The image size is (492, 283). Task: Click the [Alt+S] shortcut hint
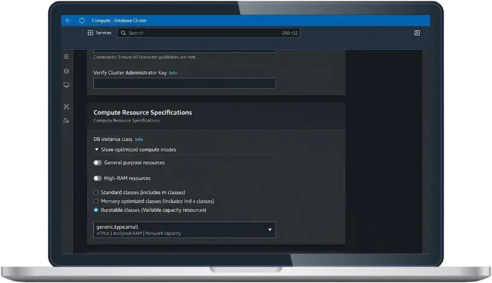[x=289, y=33]
